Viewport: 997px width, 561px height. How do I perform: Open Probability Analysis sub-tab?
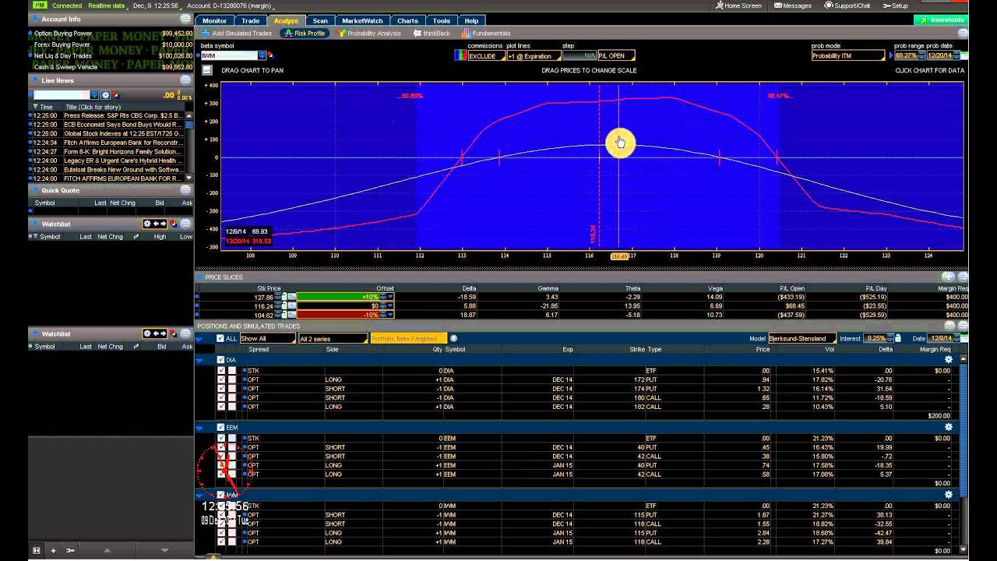tap(369, 34)
